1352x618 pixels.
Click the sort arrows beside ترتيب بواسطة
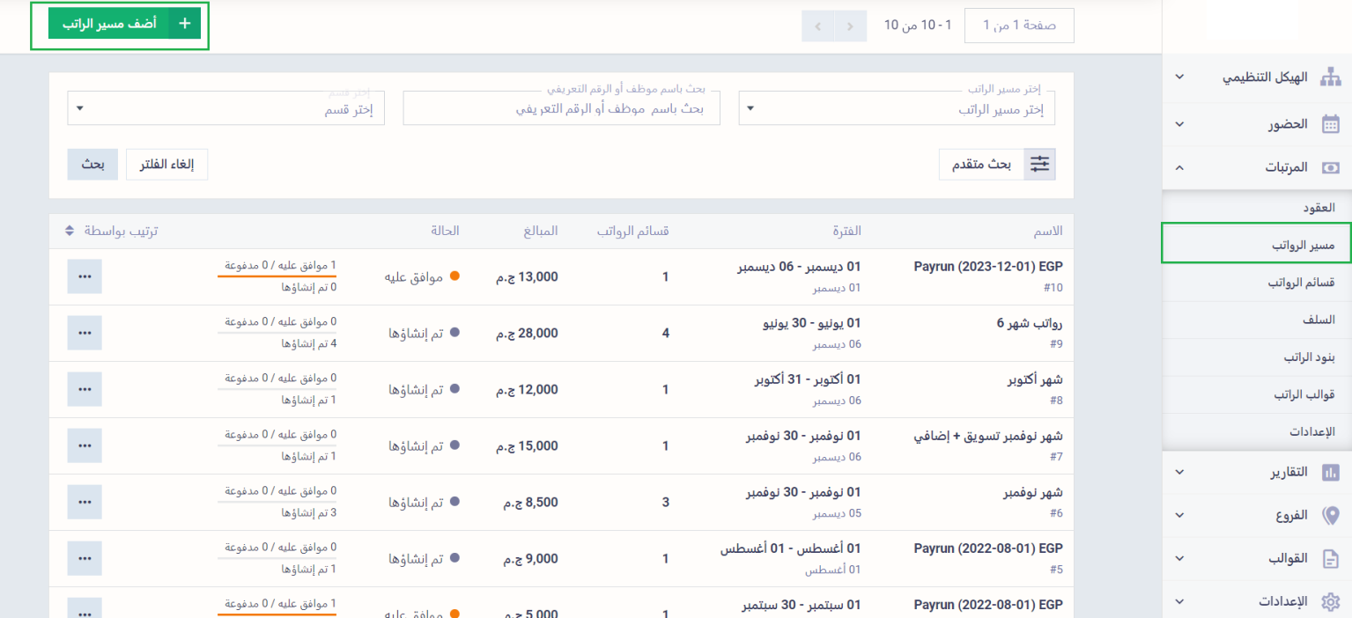pos(70,231)
